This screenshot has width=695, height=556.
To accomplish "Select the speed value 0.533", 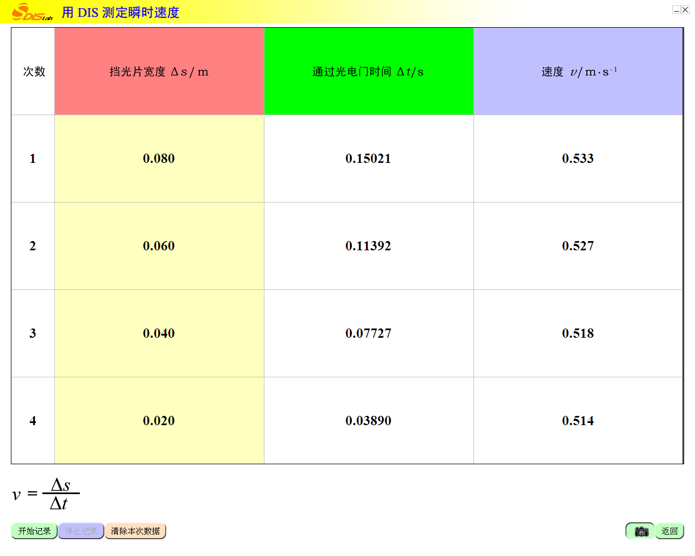I will point(578,159).
